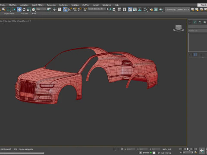Select the Select and Scale tool
This screenshot has height=155, width=207.
pyautogui.click(x=29, y=9)
